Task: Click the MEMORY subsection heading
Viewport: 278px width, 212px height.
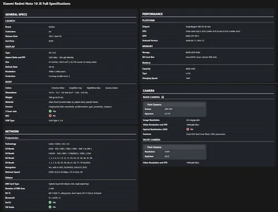Action: click(147, 46)
